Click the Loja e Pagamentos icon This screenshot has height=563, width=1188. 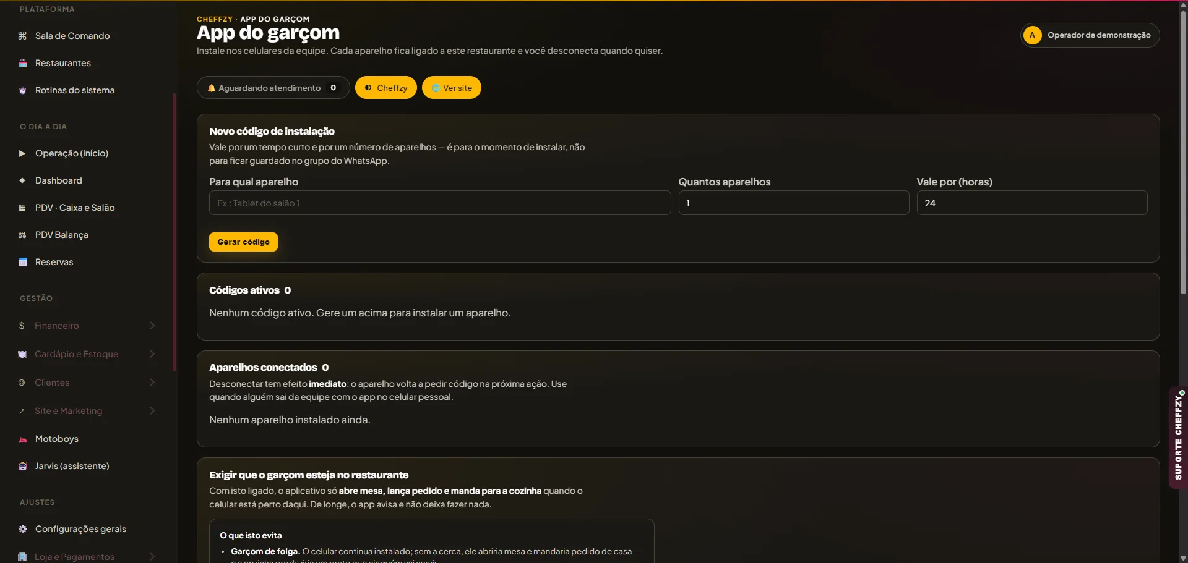click(x=22, y=557)
